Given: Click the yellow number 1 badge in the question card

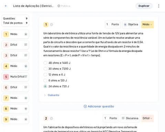Looking at the screenshot, I should [46, 24].
